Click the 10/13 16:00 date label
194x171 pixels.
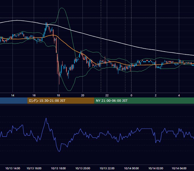[34, 168]
